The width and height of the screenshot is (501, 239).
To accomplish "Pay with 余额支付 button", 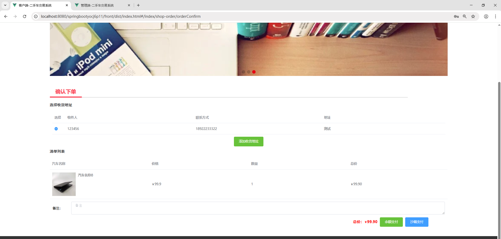I will (x=391, y=222).
